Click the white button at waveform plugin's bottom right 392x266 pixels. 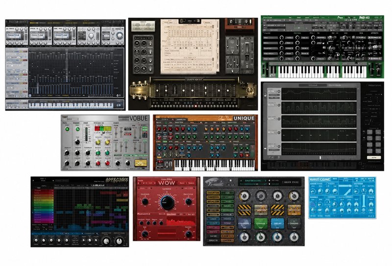(374, 158)
